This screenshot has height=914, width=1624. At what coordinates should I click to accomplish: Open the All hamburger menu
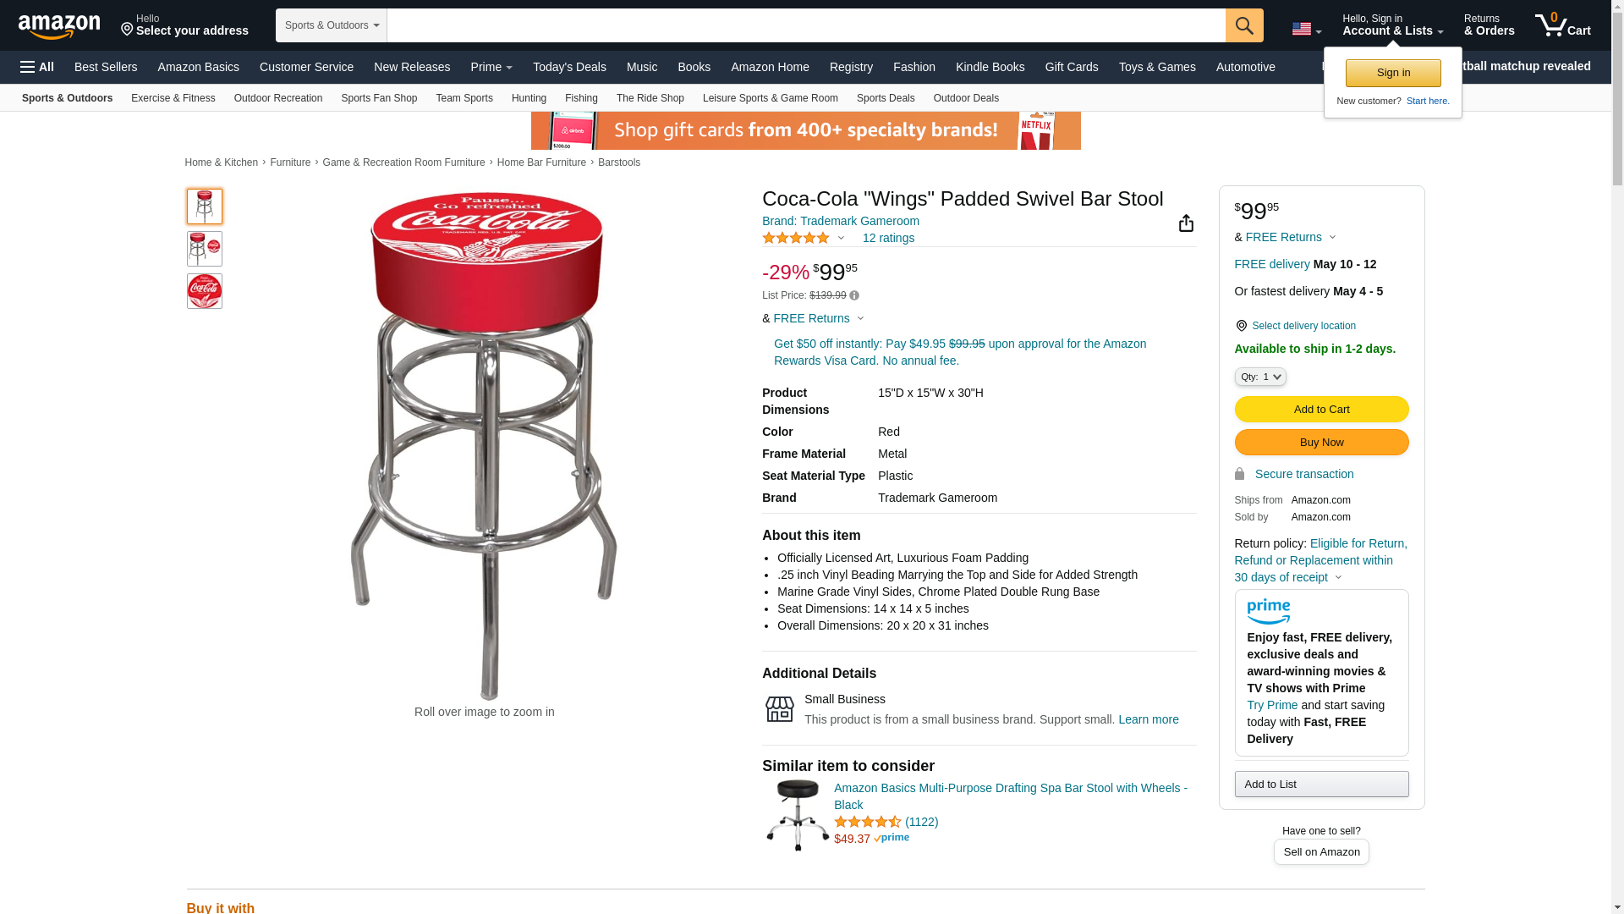coord(37,67)
